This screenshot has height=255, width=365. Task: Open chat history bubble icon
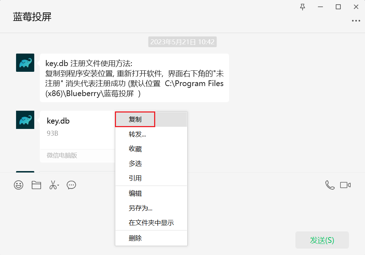[71, 185]
